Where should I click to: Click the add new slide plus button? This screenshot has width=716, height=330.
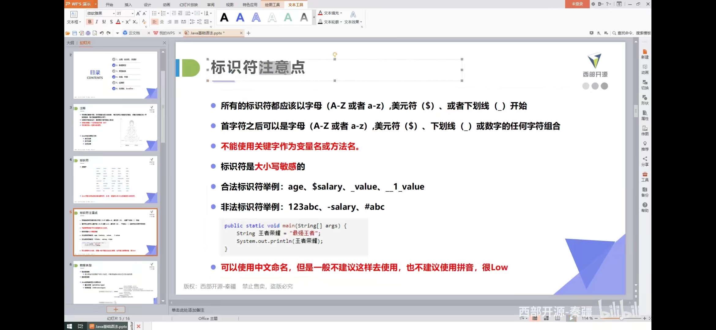pyautogui.click(x=116, y=310)
